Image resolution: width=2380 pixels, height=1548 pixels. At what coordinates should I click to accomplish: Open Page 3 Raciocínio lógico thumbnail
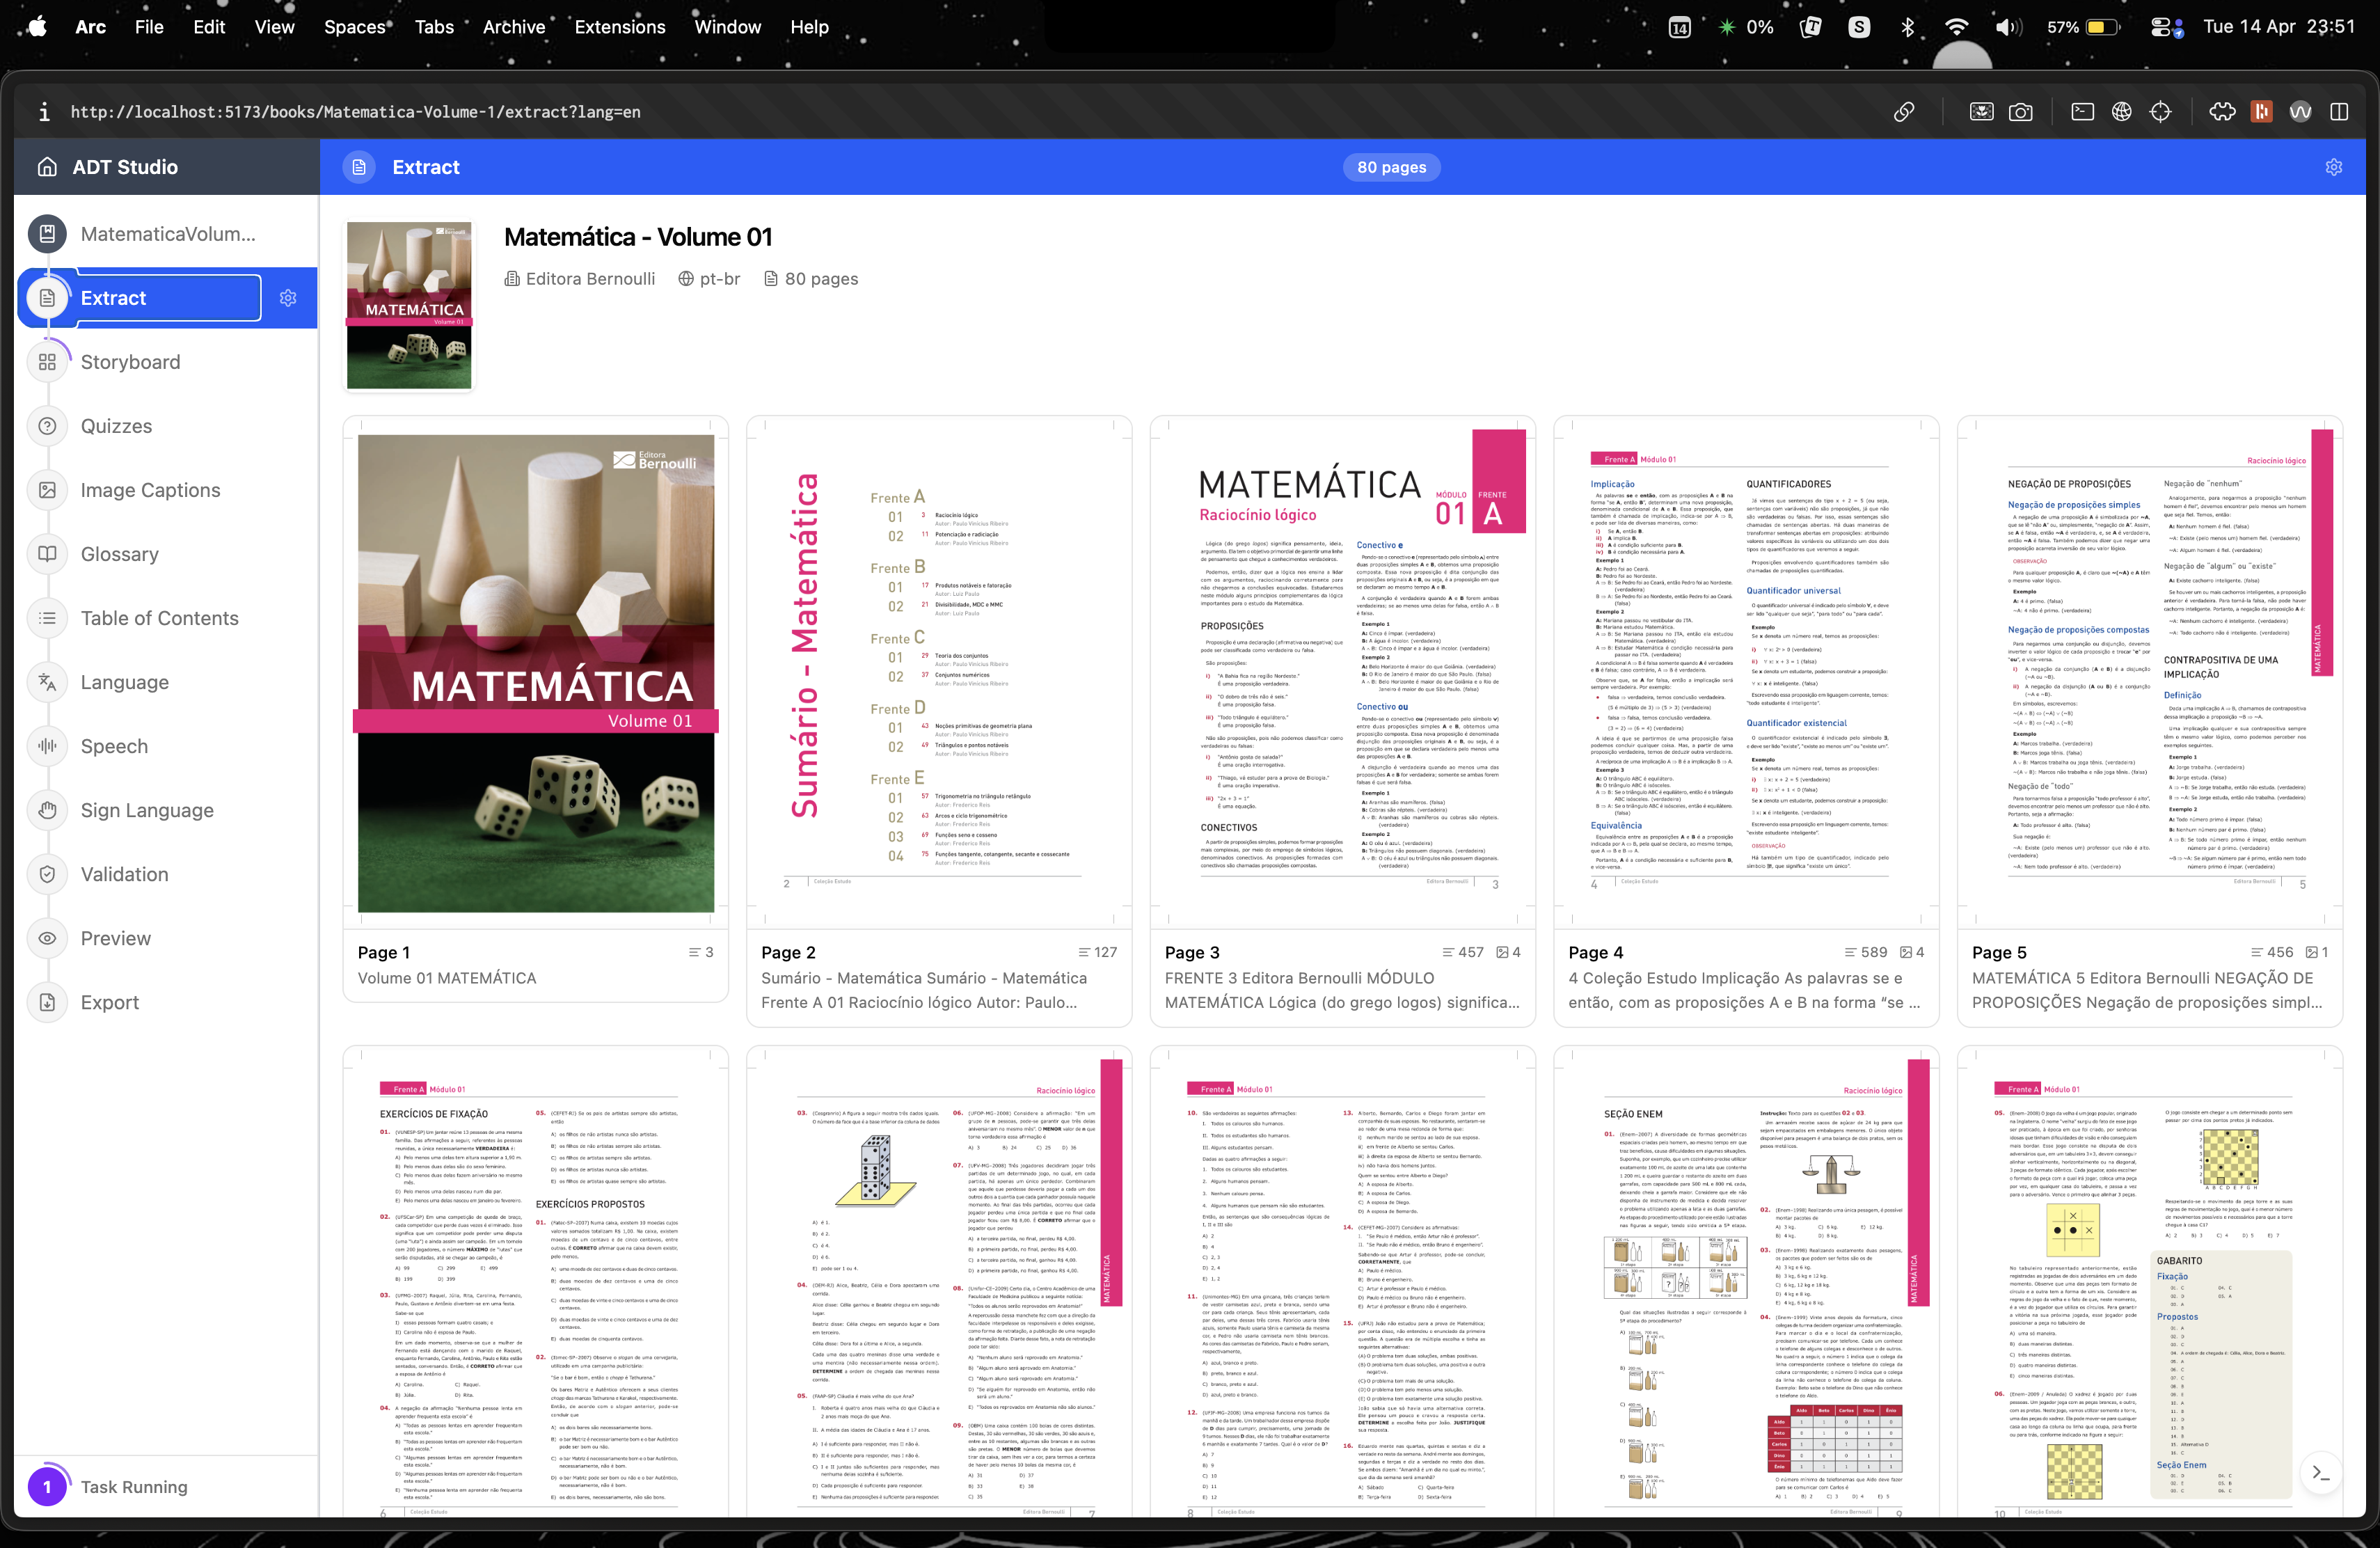click(1343, 672)
